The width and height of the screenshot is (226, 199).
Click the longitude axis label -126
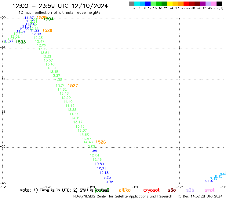(x=135, y=187)
